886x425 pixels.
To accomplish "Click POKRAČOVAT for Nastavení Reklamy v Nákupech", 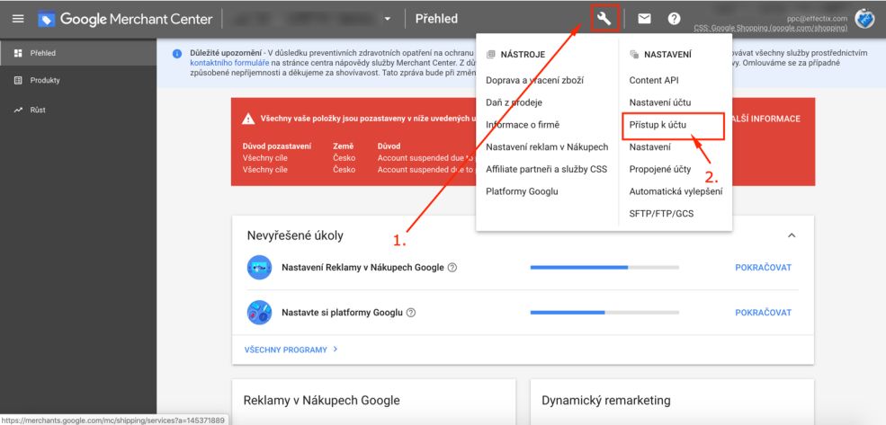I will coord(764,268).
